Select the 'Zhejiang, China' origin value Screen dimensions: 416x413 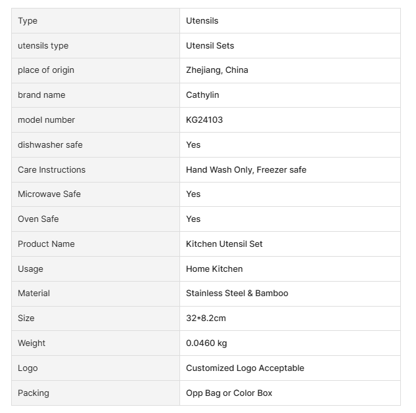tap(217, 70)
